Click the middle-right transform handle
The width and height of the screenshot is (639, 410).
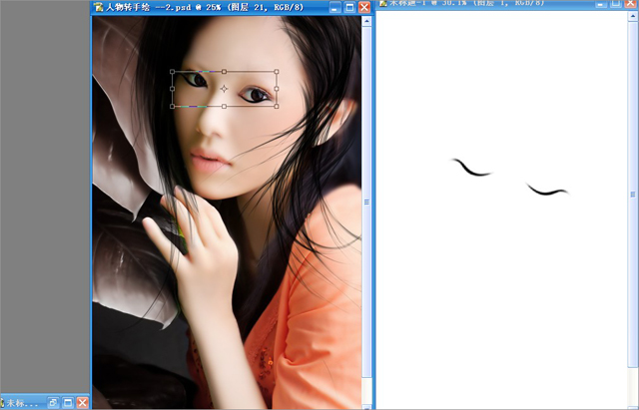pyautogui.click(x=277, y=89)
